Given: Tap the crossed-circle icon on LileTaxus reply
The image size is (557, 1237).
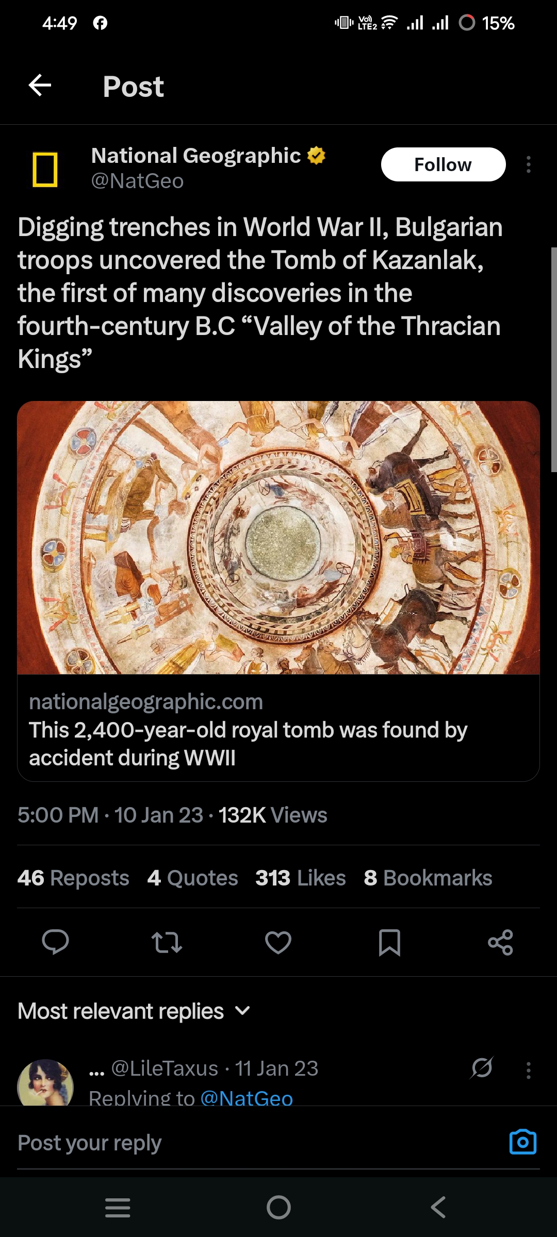Looking at the screenshot, I should coord(482,1068).
